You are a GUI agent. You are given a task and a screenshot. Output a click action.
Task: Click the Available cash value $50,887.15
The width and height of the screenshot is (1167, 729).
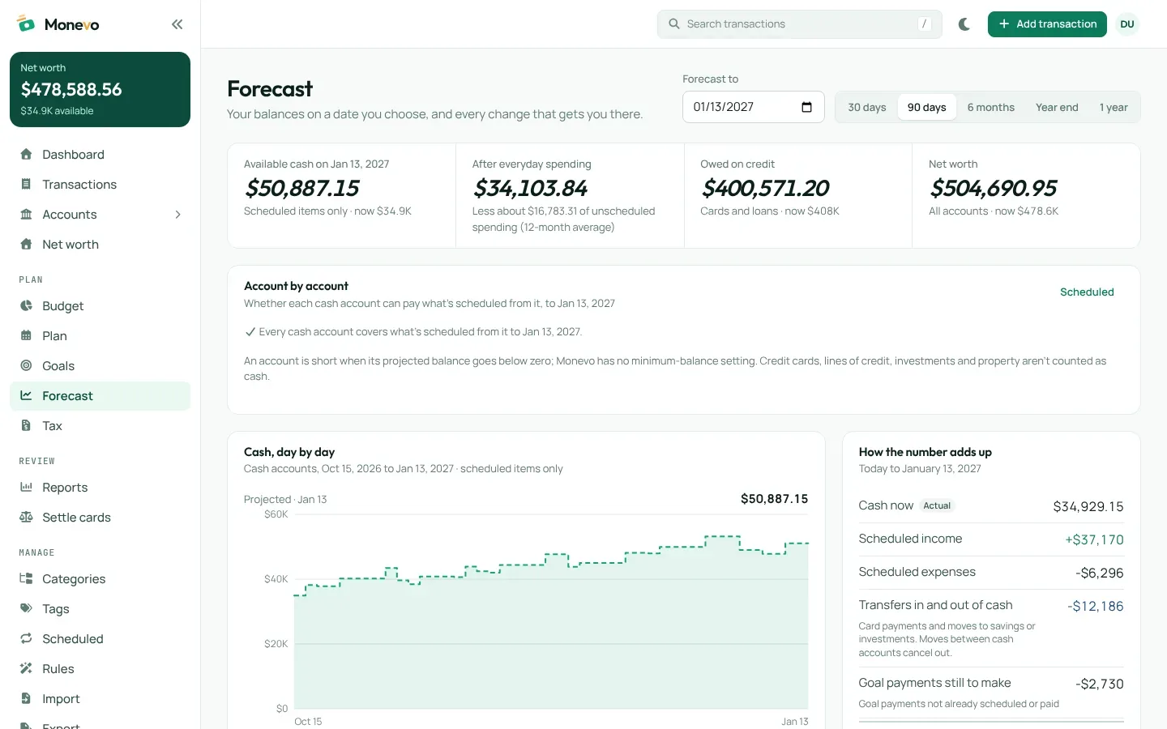301,188
